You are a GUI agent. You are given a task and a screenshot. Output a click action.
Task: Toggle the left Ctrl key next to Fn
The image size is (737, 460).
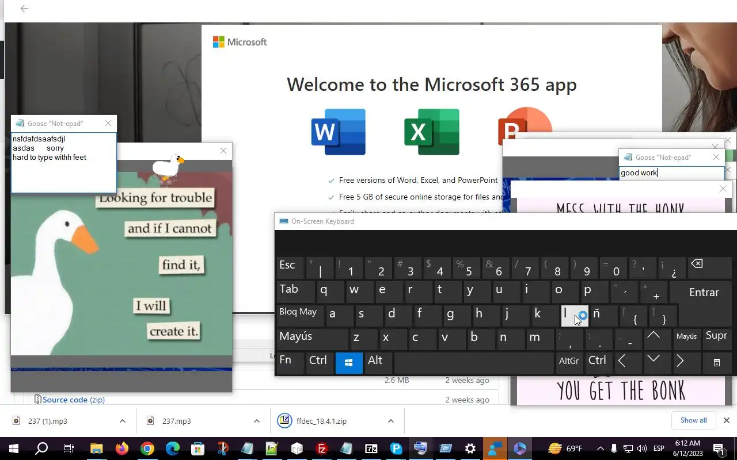(319, 363)
